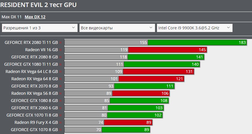The width and height of the screenshot is (252, 134).
Task: Click the Radeon R9 Fury X 4 GB label
Action: click(36, 122)
